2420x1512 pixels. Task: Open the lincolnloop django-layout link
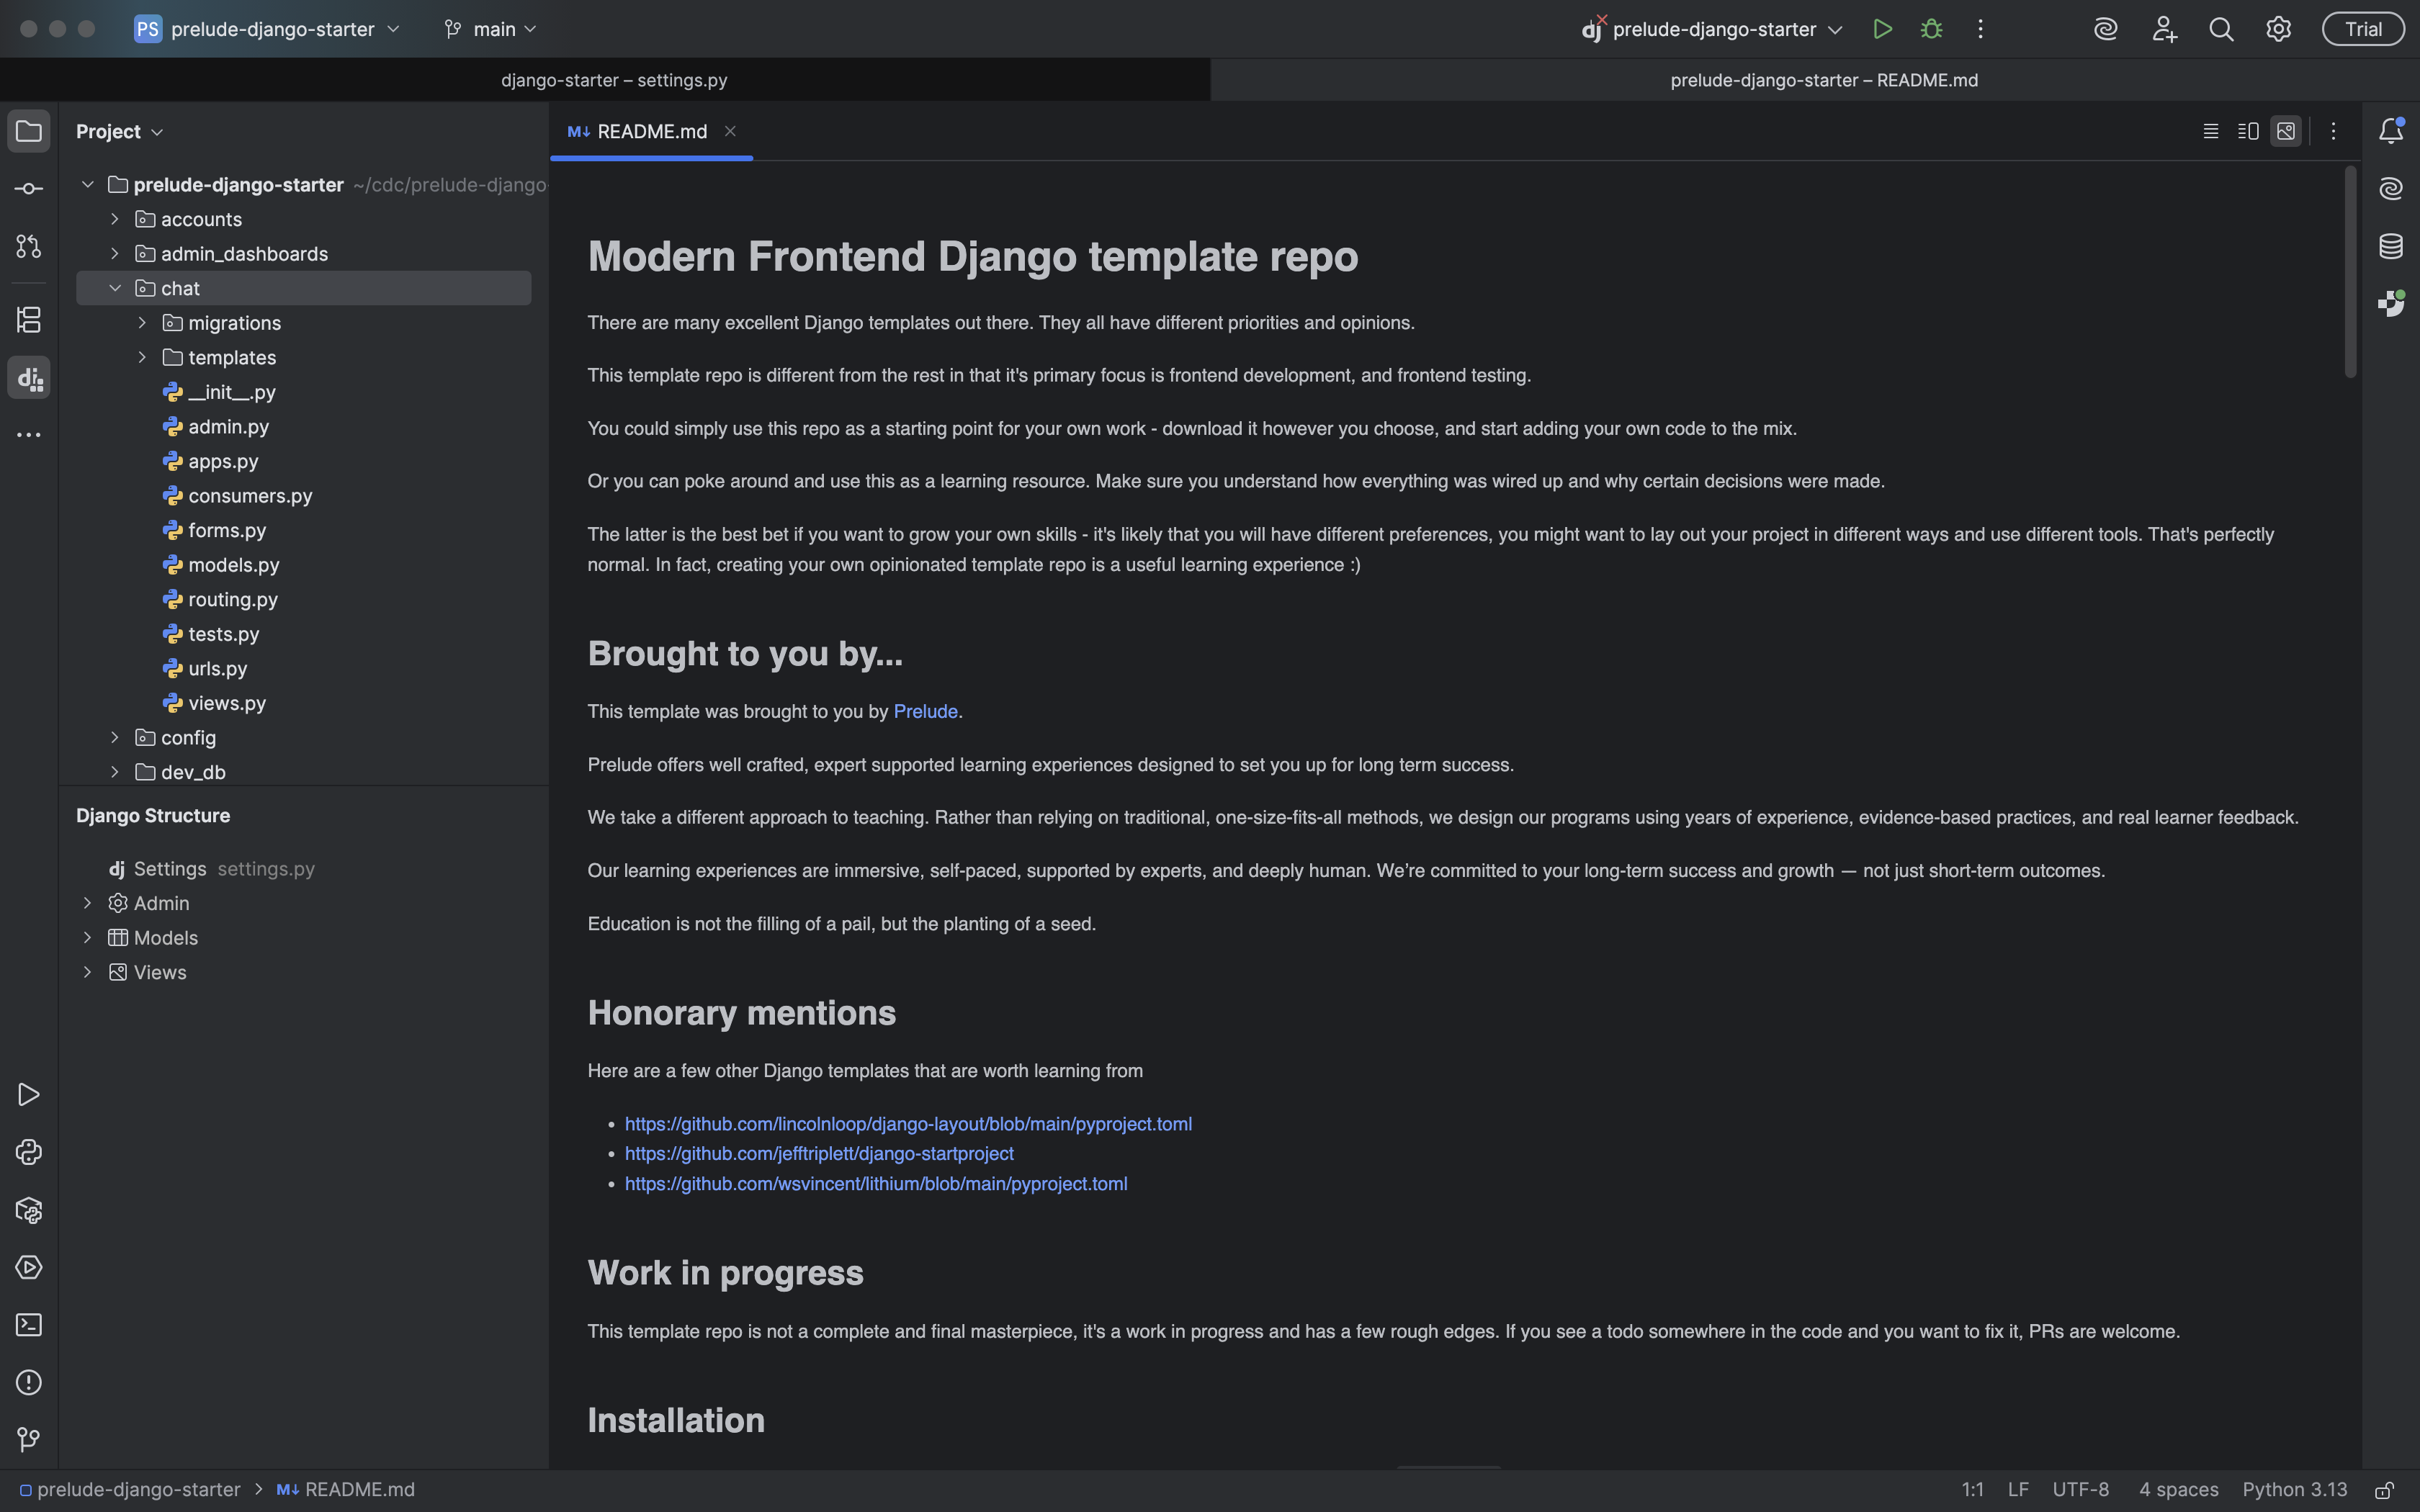pos(908,1124)
